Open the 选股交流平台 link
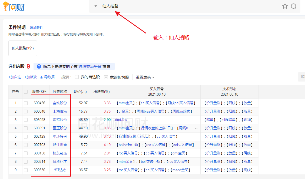Screen dimensions: 305x179 pos(90,66)
